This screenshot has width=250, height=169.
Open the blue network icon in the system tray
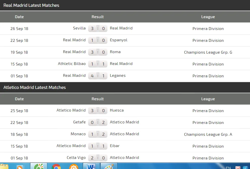246,167
